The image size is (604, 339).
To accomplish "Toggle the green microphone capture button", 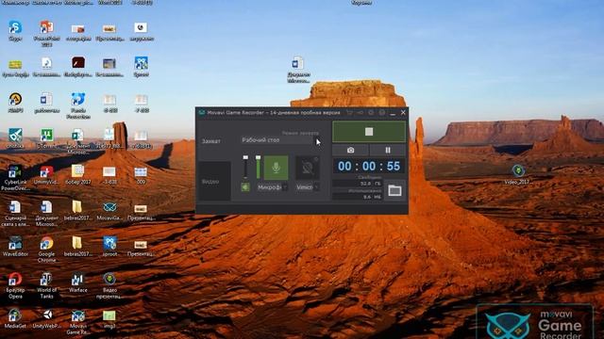I will [x=276, y=168].
